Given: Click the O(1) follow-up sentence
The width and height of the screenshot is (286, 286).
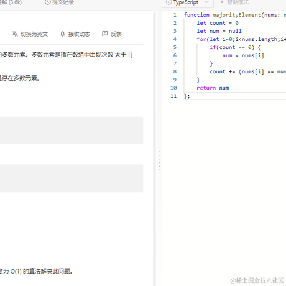Looking at the screenshot, I should point(36,271).
